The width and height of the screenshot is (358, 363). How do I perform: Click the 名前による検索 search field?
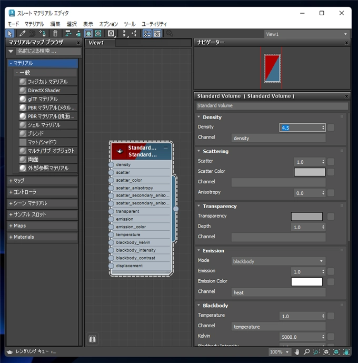point(48,52)
